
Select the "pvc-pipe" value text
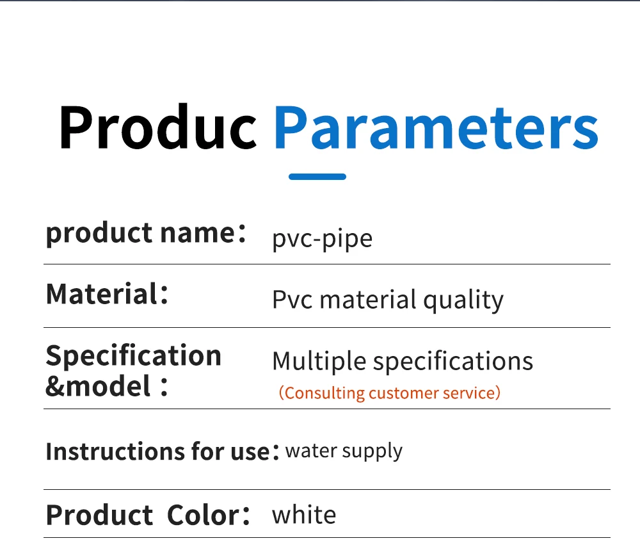[x=322, y=239]
